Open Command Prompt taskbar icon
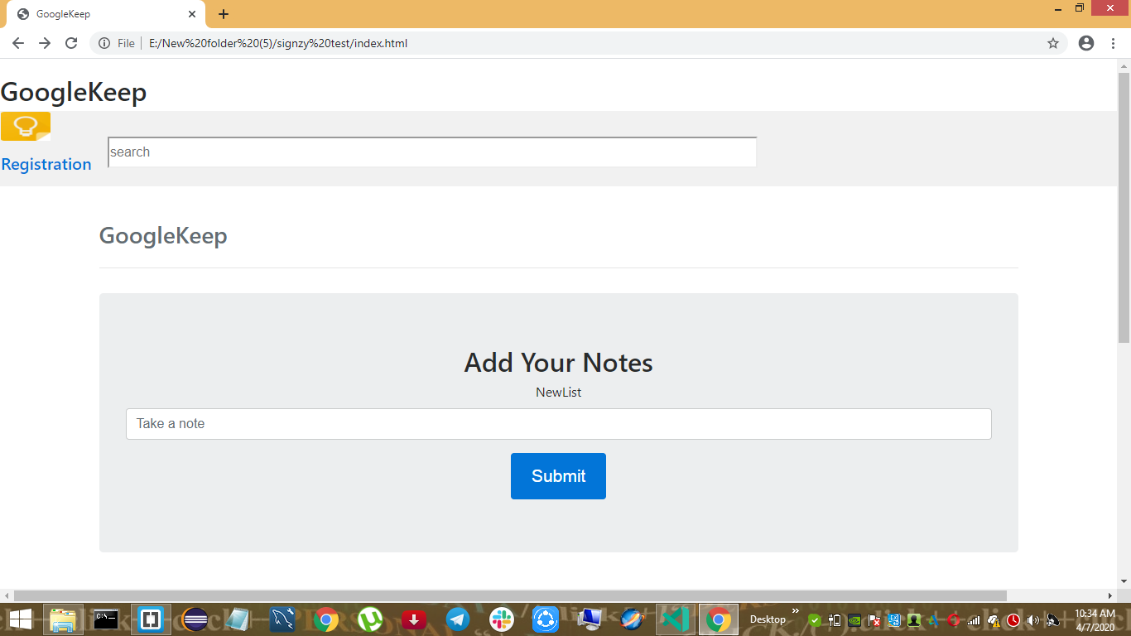1131x636 pixels. (106, 619)
